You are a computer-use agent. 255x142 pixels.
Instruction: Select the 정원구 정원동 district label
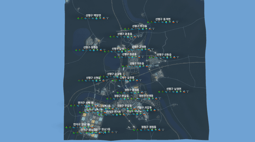click(148, 127)
